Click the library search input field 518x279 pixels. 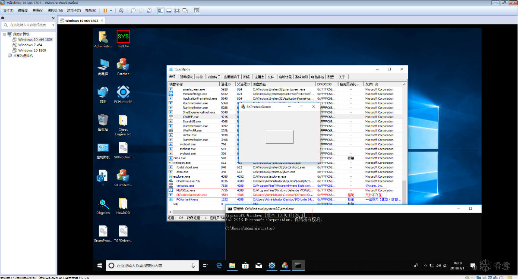(x=28, y=25)
